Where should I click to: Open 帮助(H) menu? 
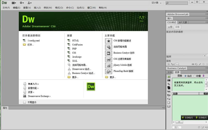coord(103,8)
